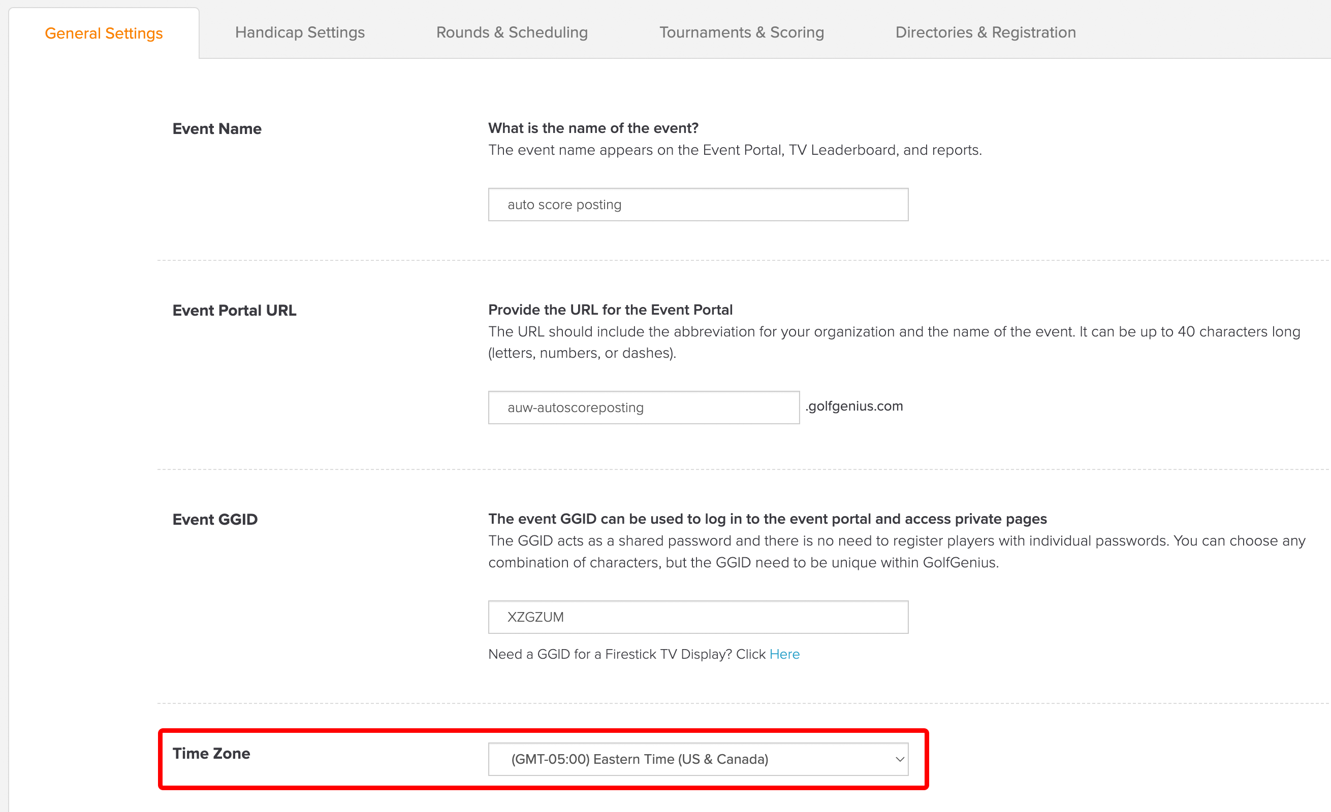The image size is (1331, 812).
Task: Open the Handicap Settings tab
Action: coord(300,32)
